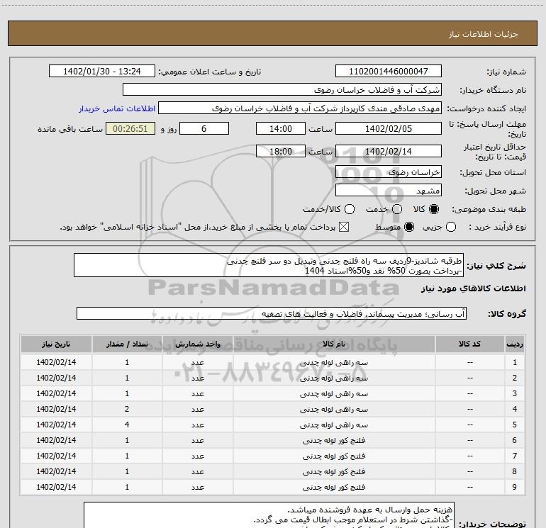Screen dimensions: 546x528
Task: Click the price validity date 1402/02/14 field
Action: (389, 151)
